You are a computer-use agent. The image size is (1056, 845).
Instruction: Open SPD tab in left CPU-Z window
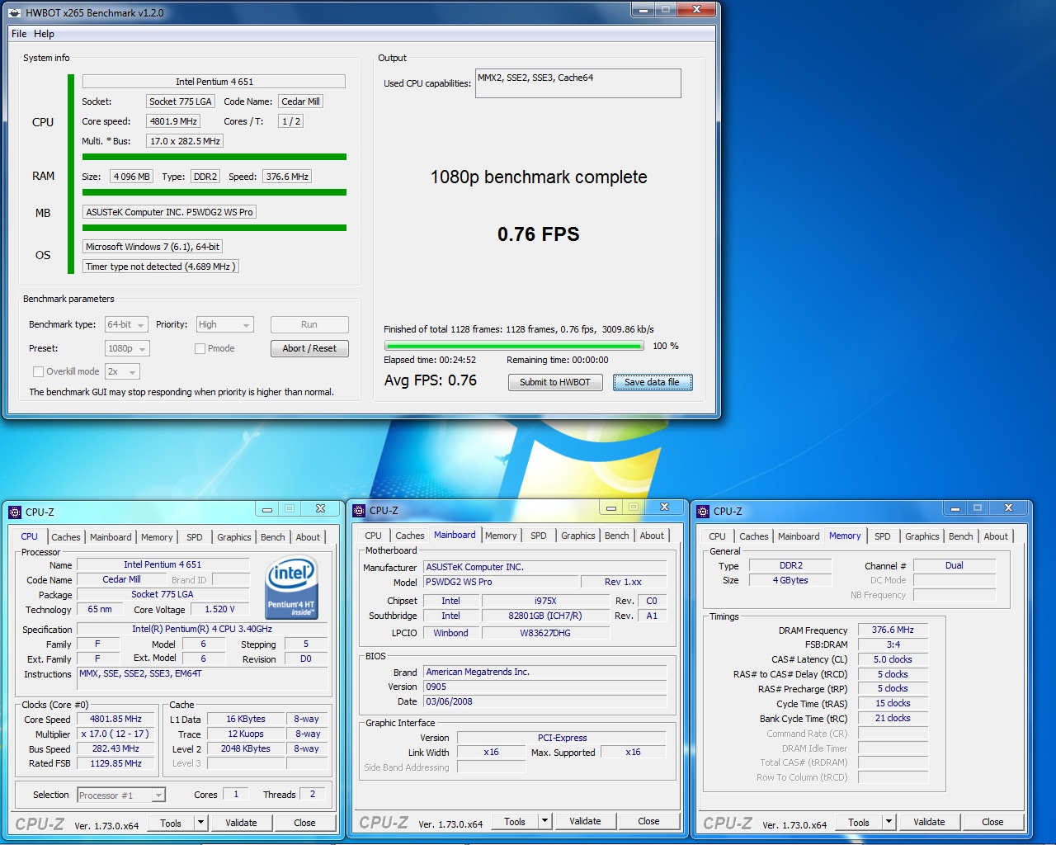(195, 537)
